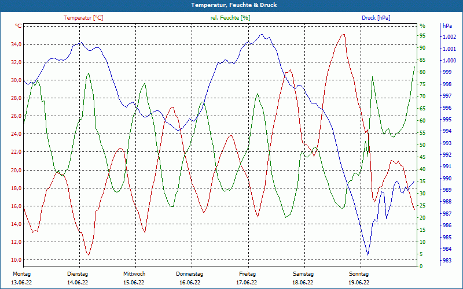Click the date '19.06.22'
This screenshot has width=463, height=289.
tap(359, 283)
